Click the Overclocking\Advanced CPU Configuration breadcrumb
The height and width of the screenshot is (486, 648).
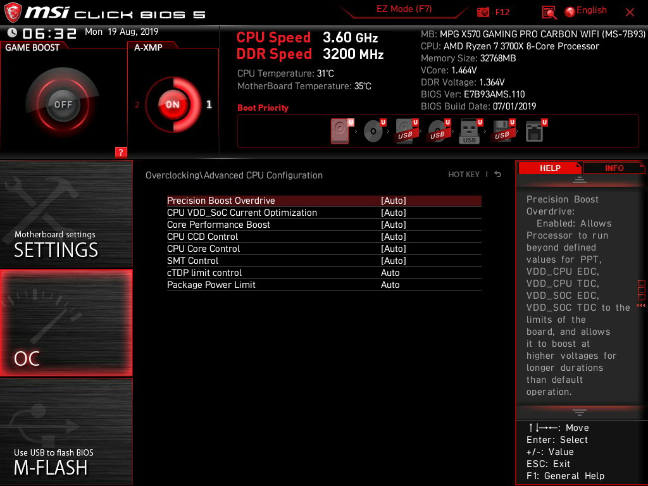[234, 175]
